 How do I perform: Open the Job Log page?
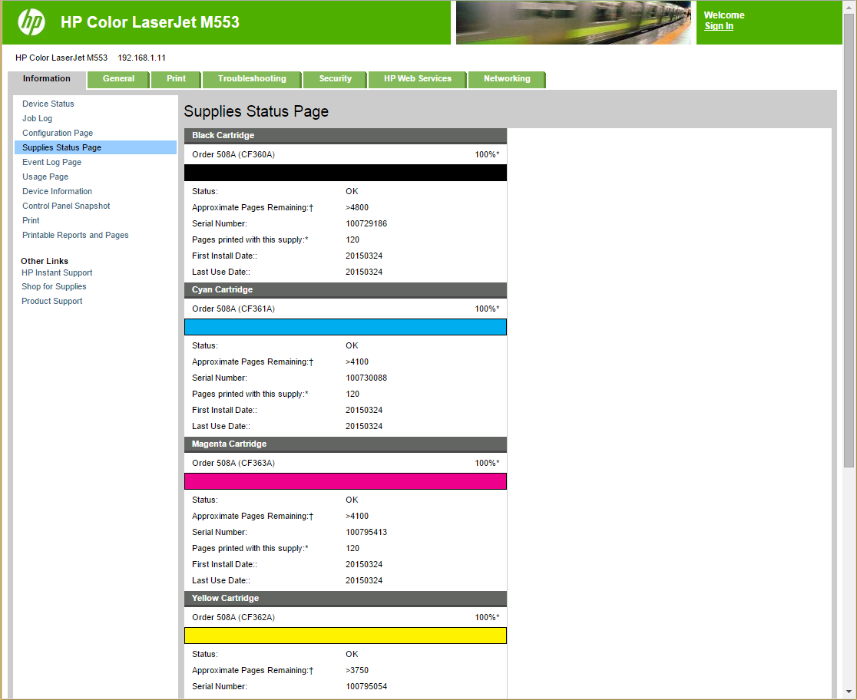pyautogui.click(x=37, y=118)
